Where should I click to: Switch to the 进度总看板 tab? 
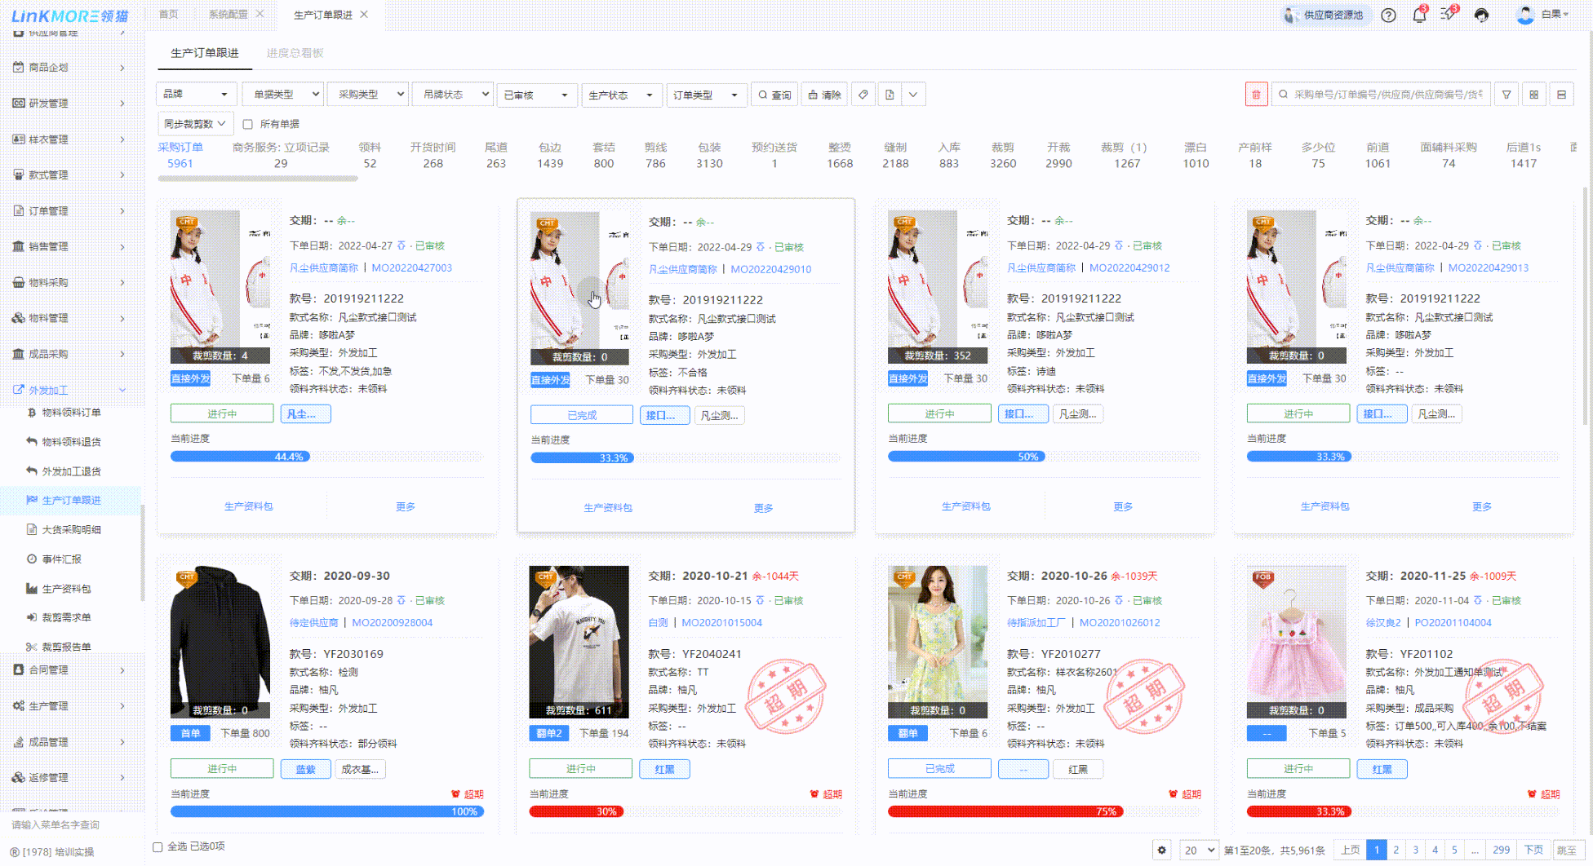coord(295,53)
